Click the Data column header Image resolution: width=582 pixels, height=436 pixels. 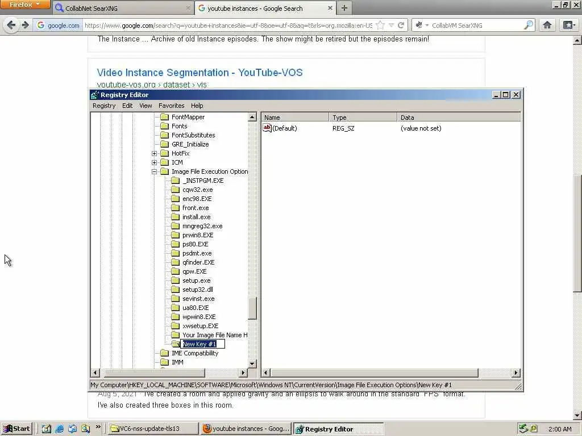pyautogui.click(x=459, y=118)
